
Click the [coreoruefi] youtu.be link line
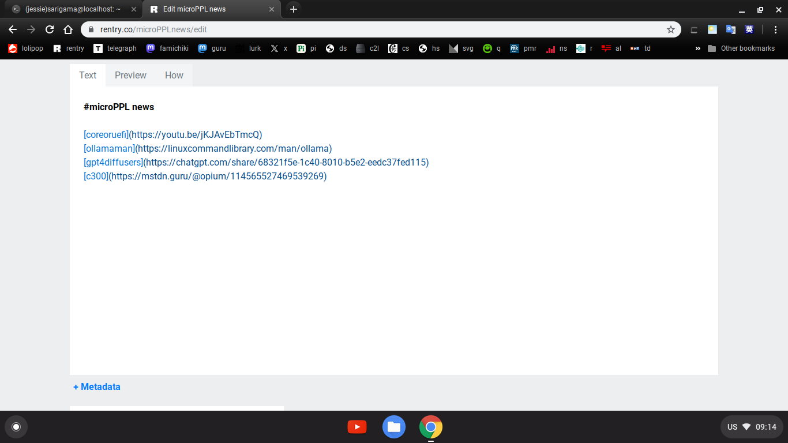(173, 134)
